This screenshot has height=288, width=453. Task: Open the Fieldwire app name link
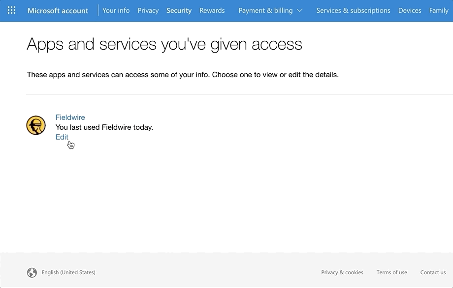point(70,117)
